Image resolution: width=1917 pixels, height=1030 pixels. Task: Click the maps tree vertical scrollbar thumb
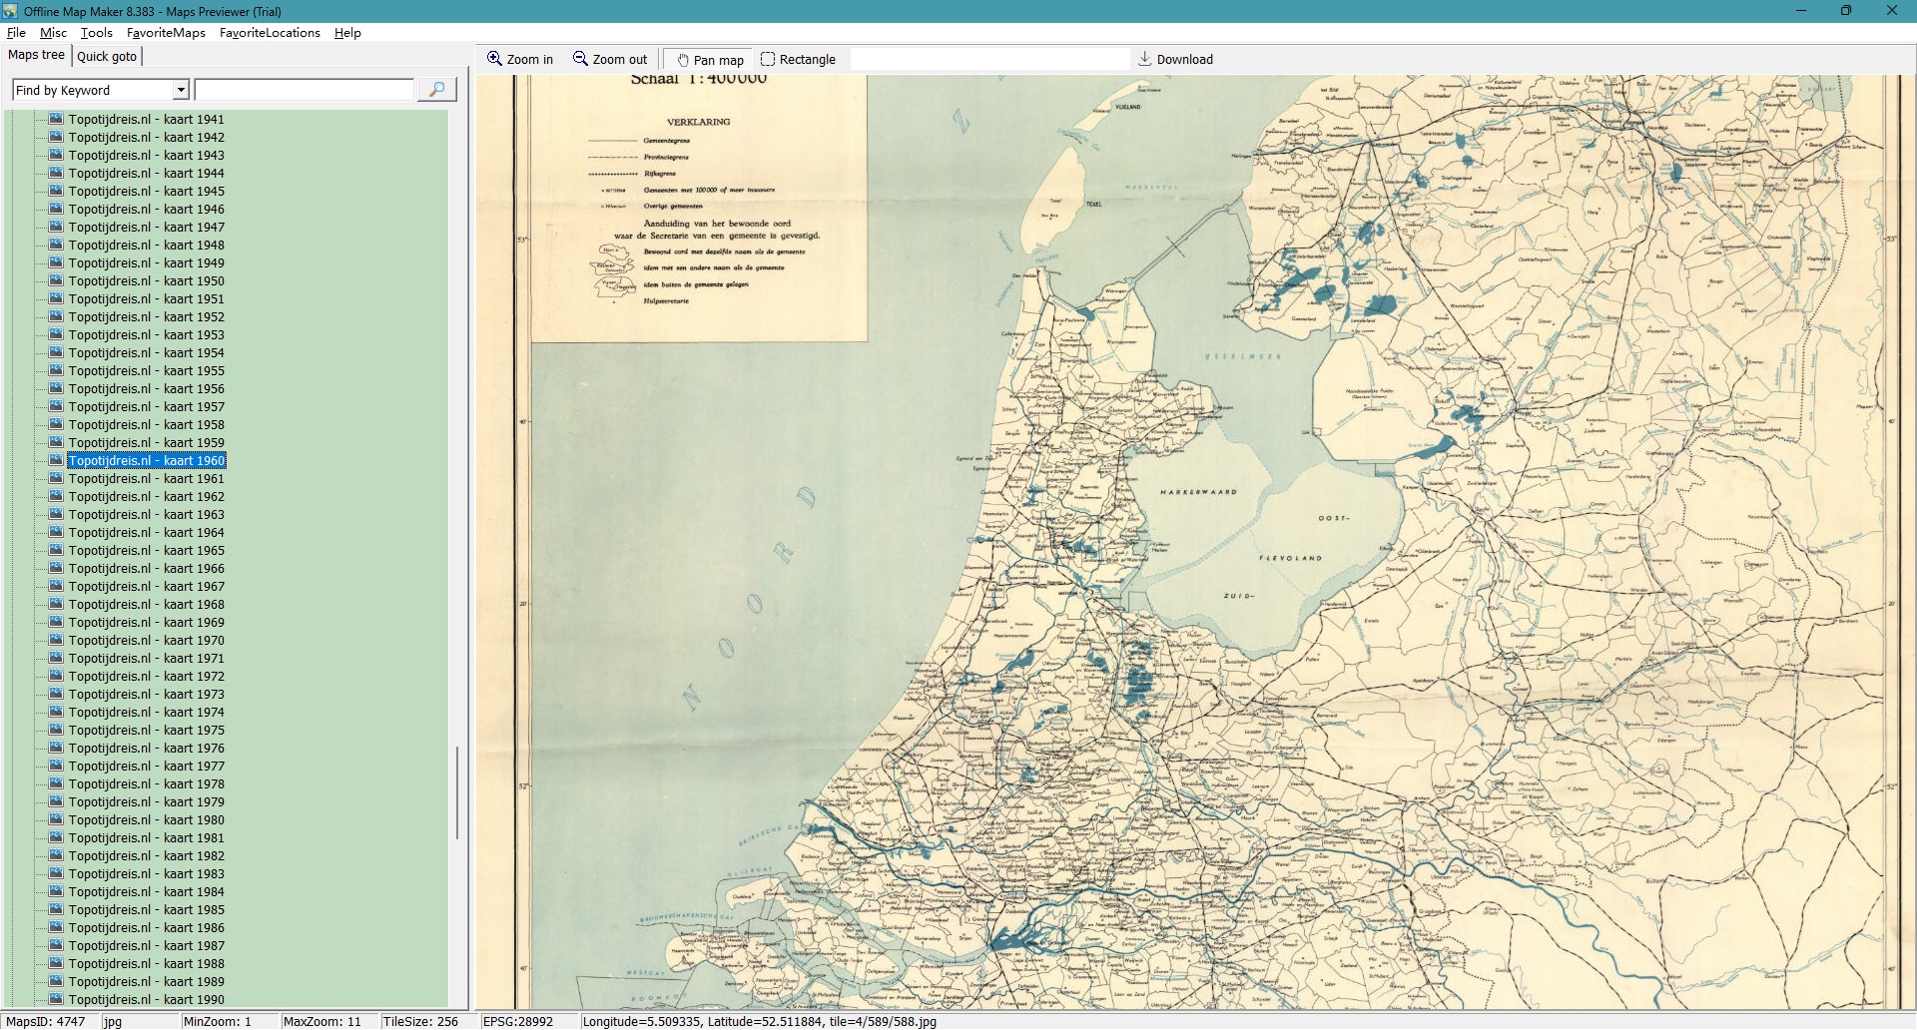(457, 793)
